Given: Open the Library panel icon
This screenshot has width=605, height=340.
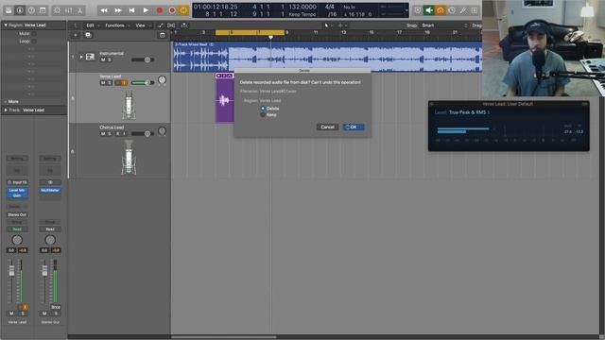Looking at the screenshot, I should 9,10.
